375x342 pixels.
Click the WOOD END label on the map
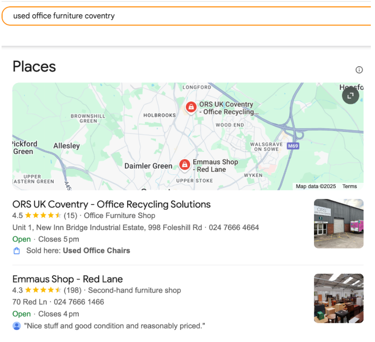tap(230, 125)
